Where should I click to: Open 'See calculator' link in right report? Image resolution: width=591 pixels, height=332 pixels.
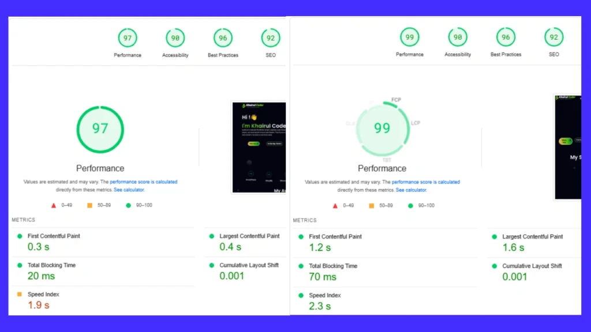[411, 190]
